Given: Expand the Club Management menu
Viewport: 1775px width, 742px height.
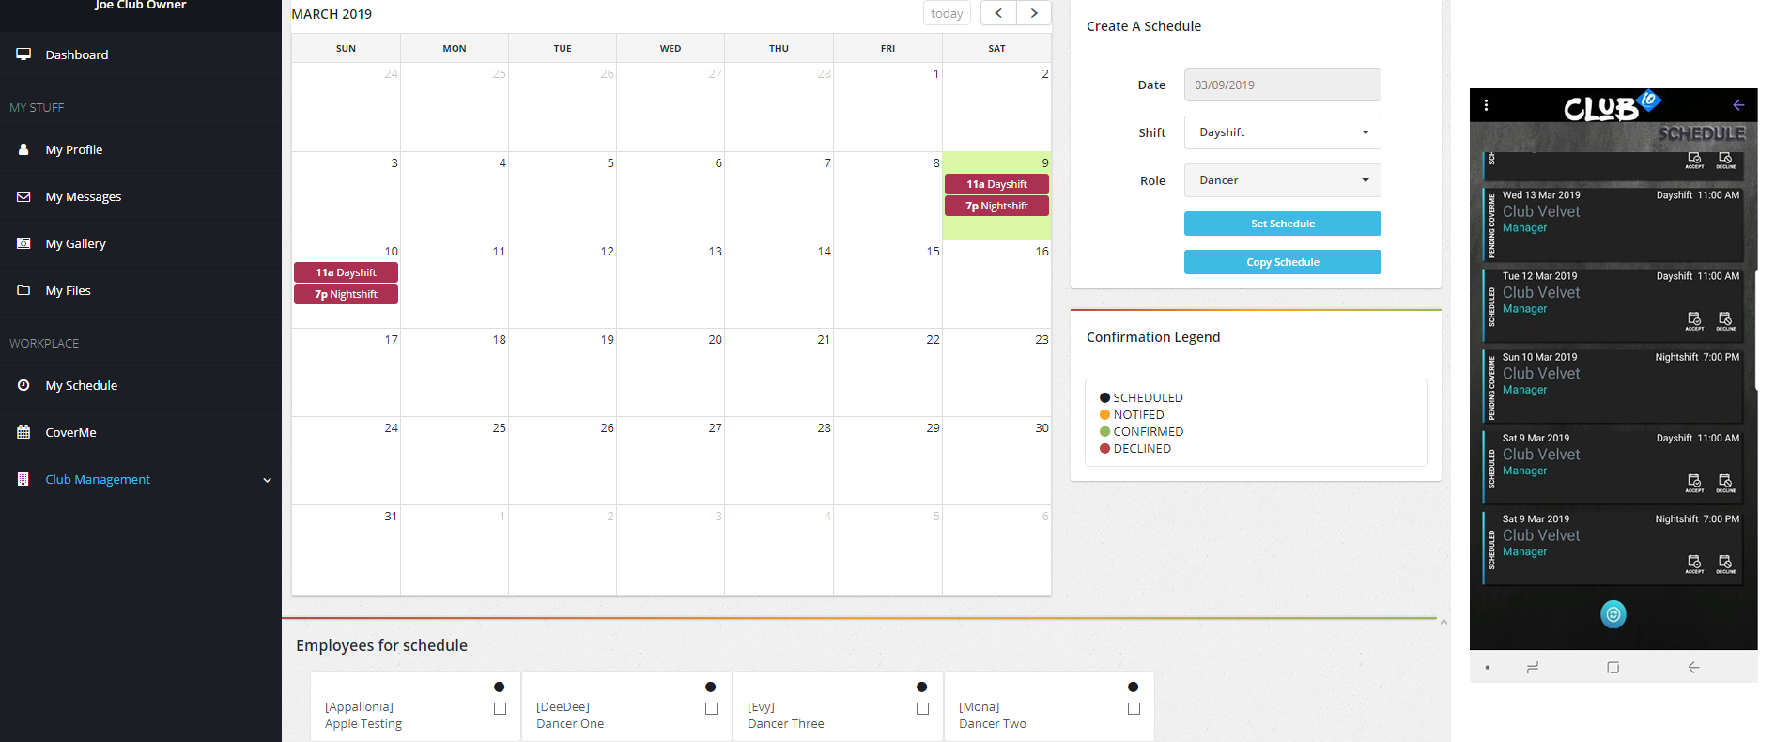Looking at the screenshot, I should [141, 479].
